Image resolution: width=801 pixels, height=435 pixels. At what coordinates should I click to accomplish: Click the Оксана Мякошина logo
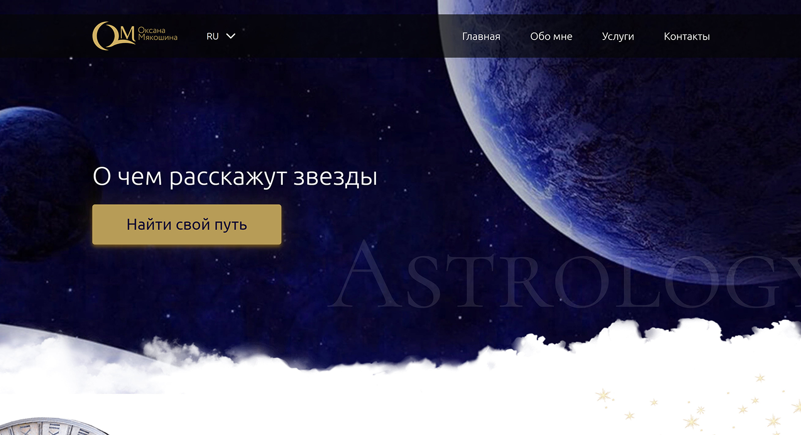coord(135,36)
